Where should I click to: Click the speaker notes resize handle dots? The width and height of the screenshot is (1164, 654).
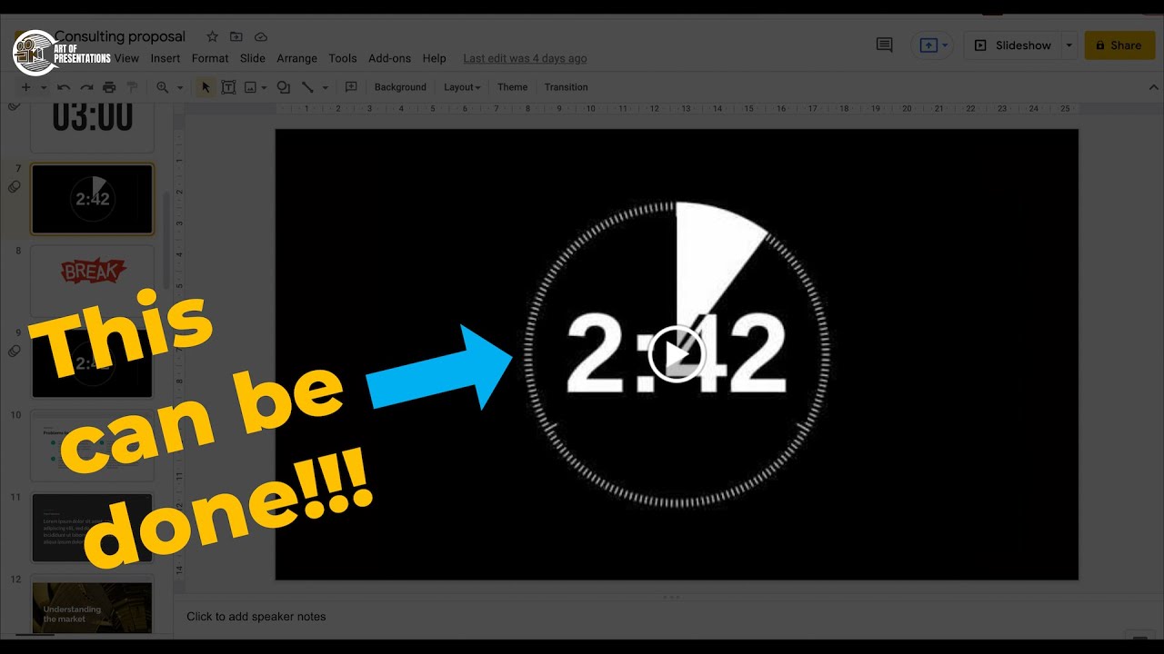pyautogui.click(x=671, y=597)
